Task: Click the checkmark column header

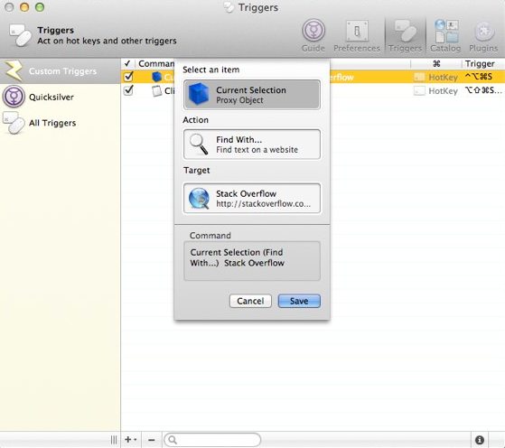Action: tap(127, 63)
